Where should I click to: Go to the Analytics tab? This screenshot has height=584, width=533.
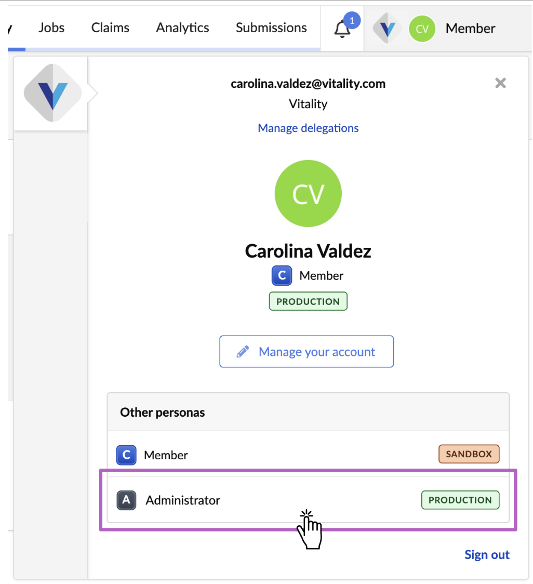[x=182, y=28]
